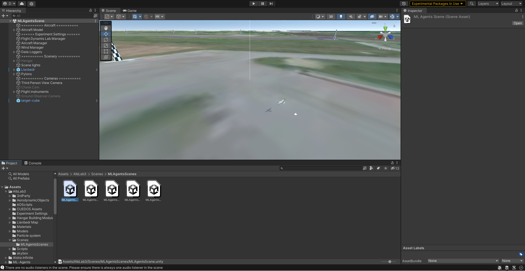Image resolution: width=525 pixels, height=271 pixels.
Task: Open target-cube prefab arrow
Action: tap(97, 101)
